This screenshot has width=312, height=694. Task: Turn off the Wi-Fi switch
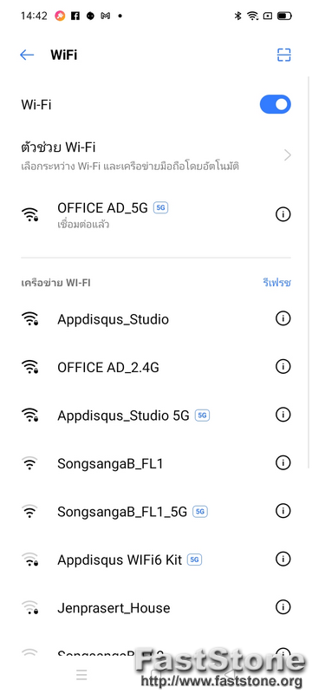[276, 104]
